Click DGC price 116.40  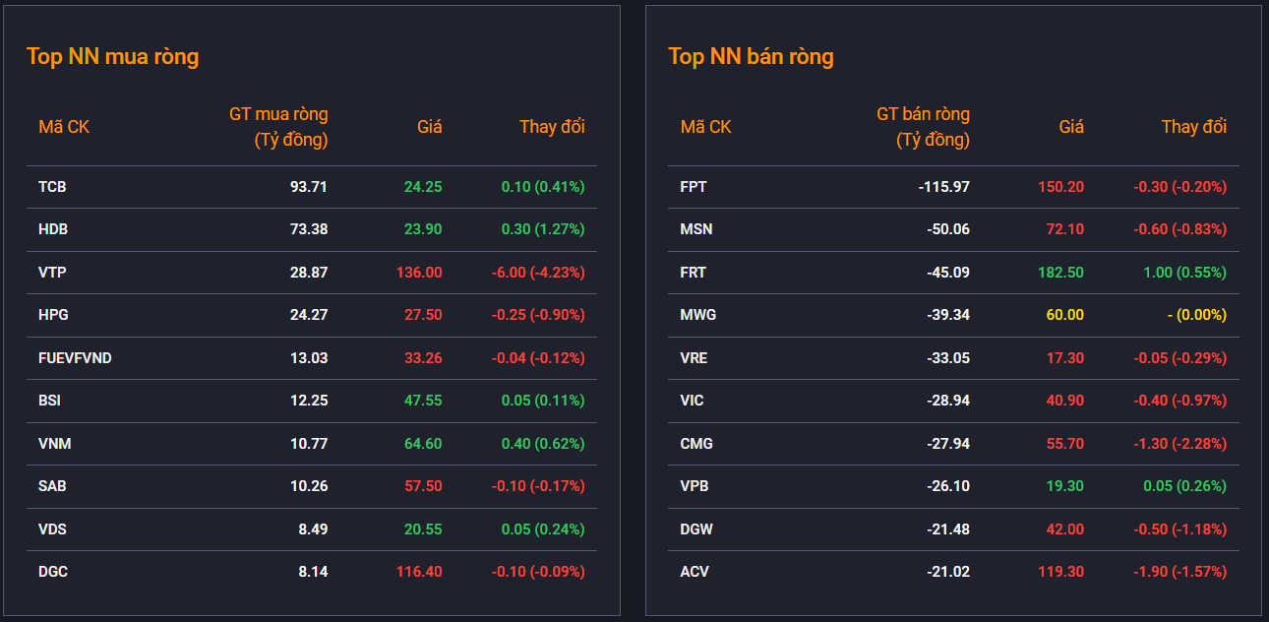[x=419, y=572]
